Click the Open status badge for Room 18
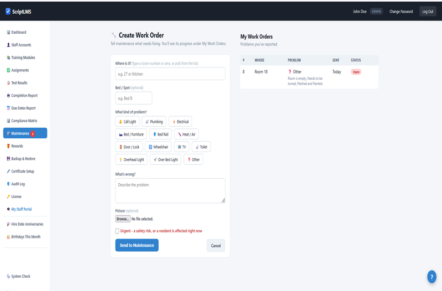The image size is (442, 291). click(x=356, y=72)
